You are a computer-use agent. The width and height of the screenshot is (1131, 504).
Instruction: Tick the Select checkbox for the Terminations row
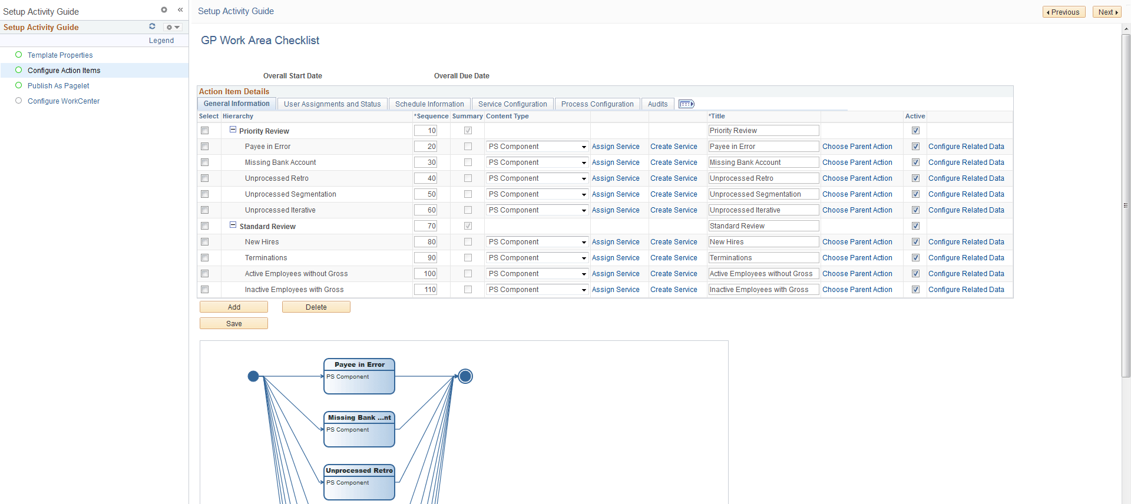205,258
